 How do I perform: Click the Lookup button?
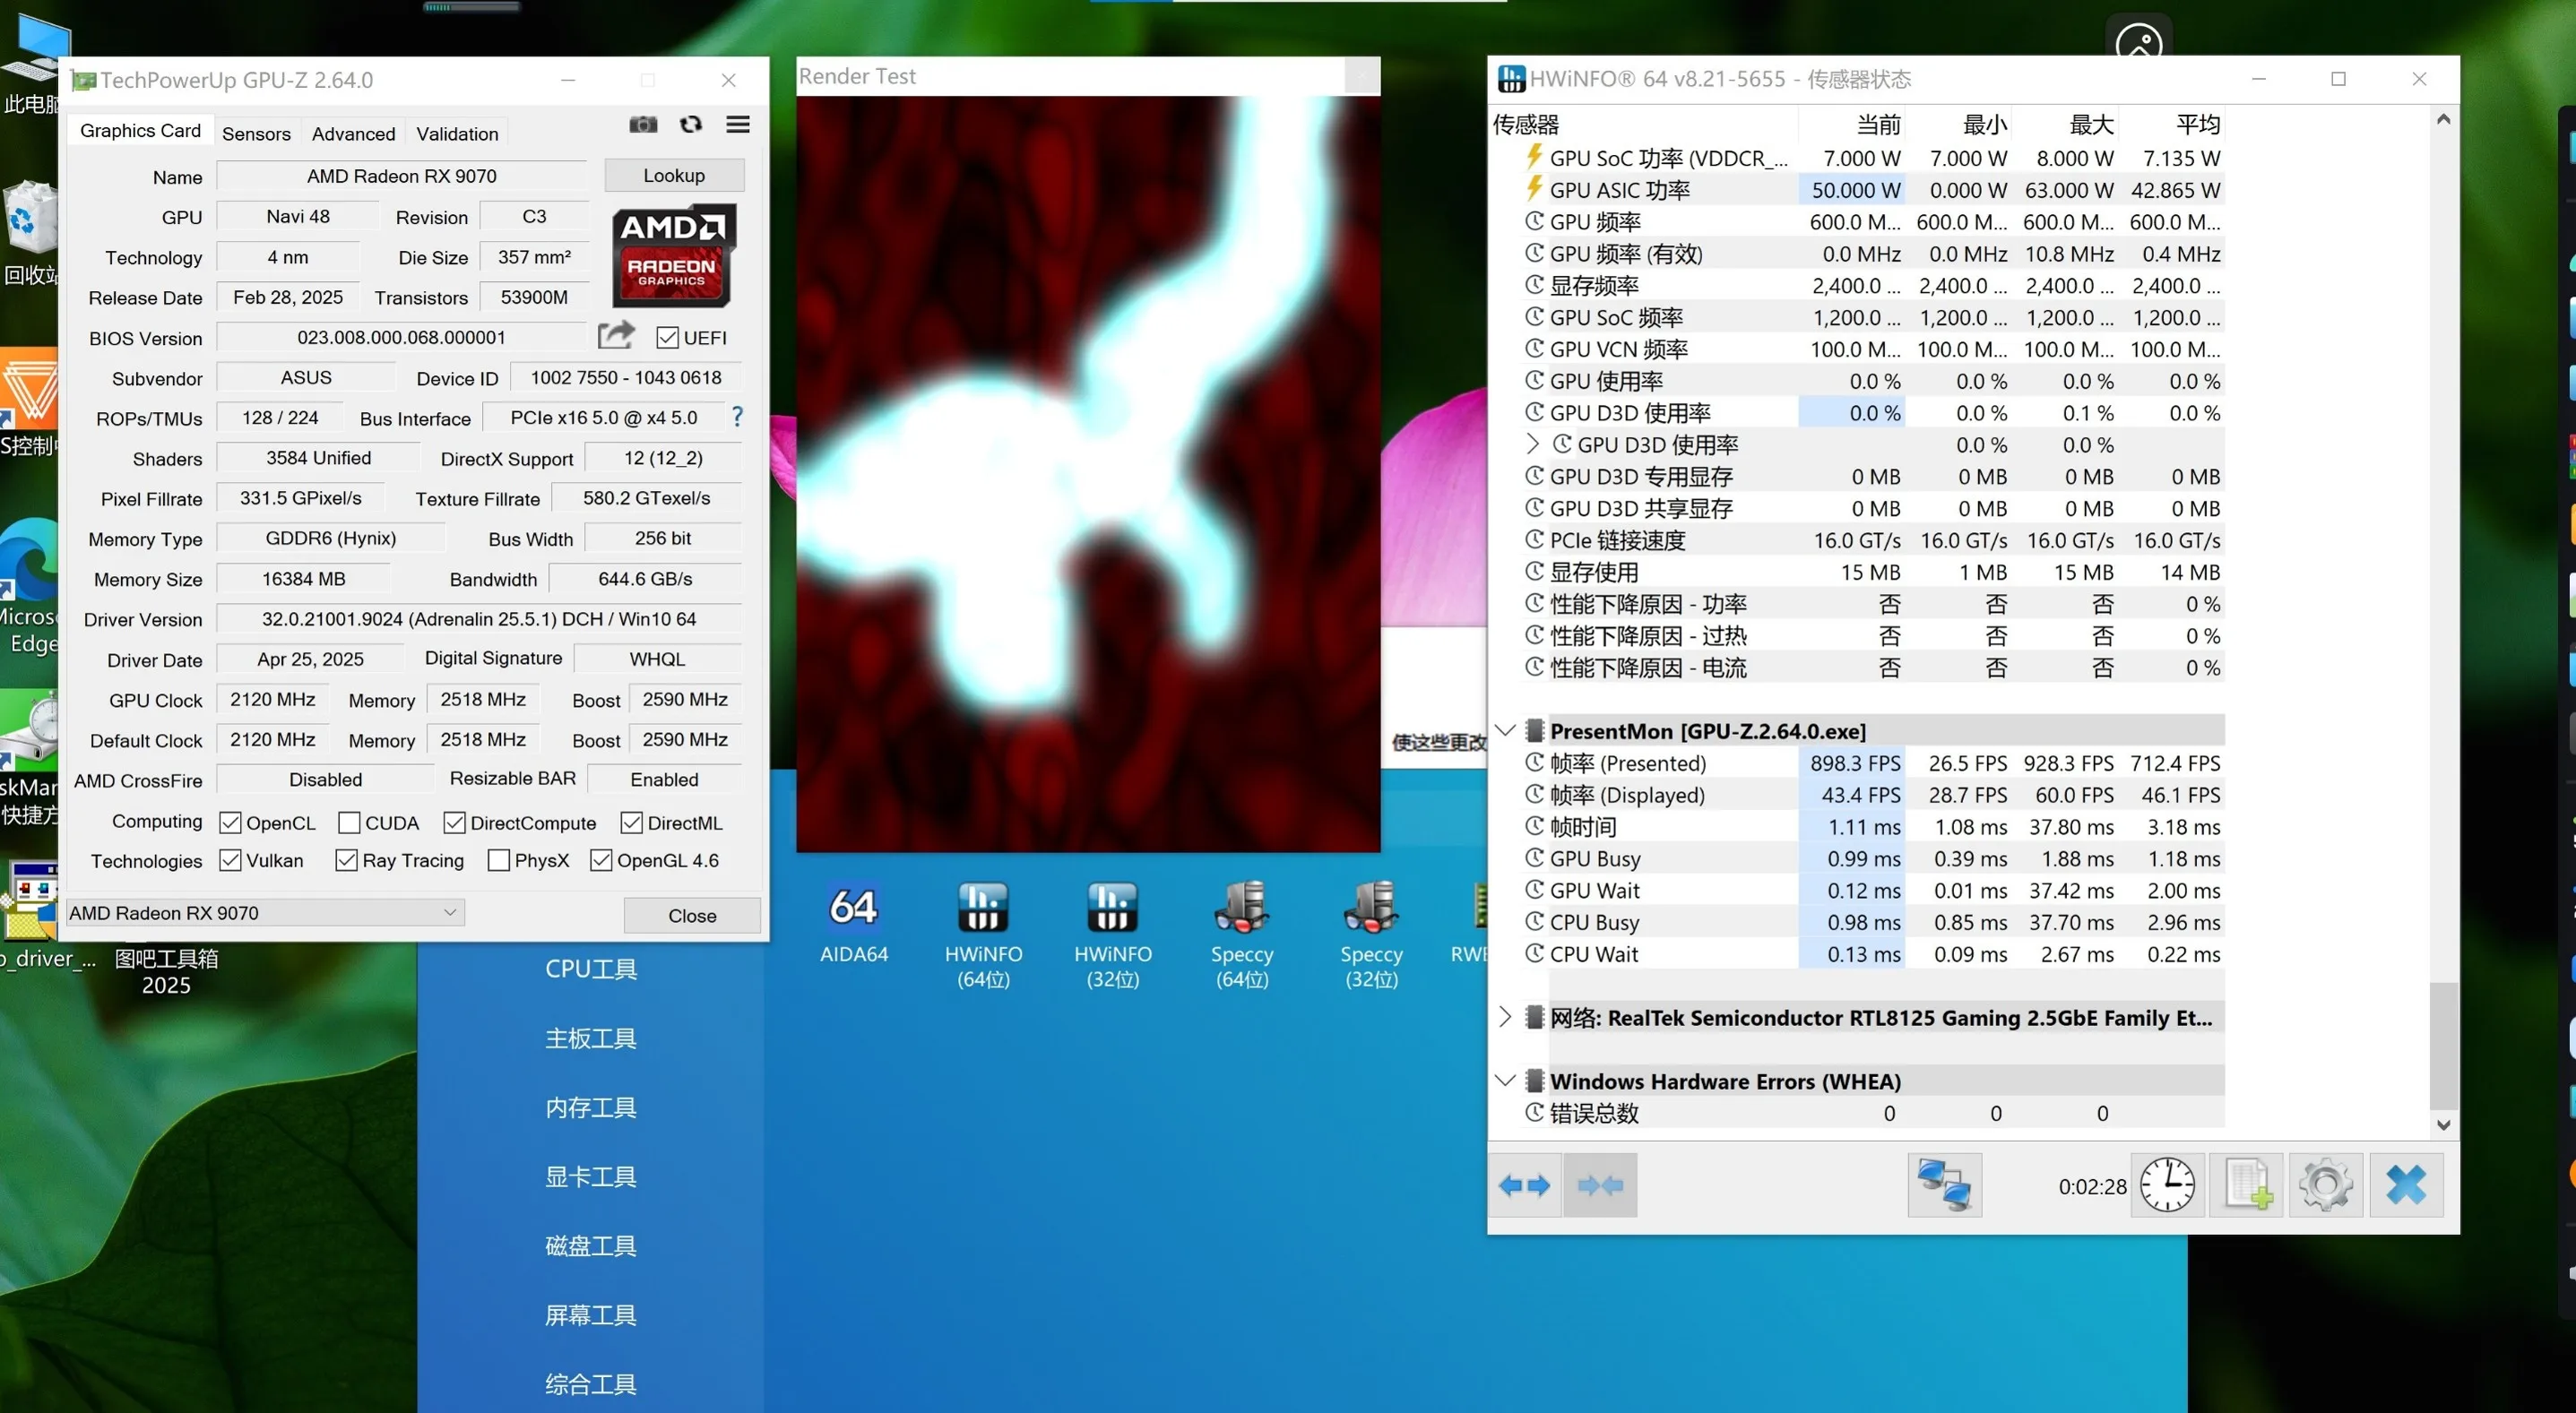coord(673,175)
